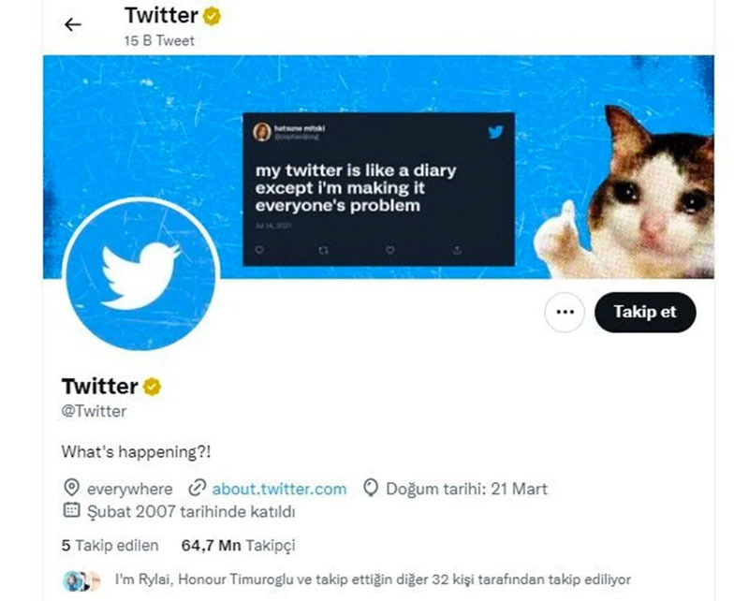The width and height of the screenshot is (749, 601).
Task: Click the location pin icon
Action: tap(70, 489)
